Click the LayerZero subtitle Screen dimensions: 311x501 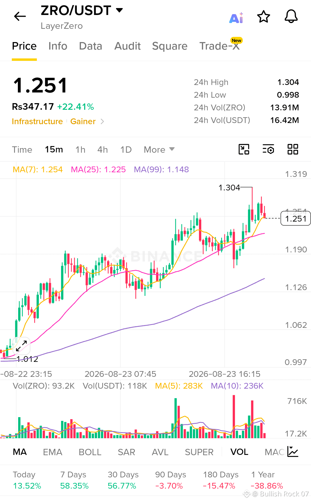click(62, 26)
